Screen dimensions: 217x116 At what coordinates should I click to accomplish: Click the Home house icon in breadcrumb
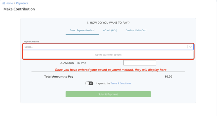point(3,3)
